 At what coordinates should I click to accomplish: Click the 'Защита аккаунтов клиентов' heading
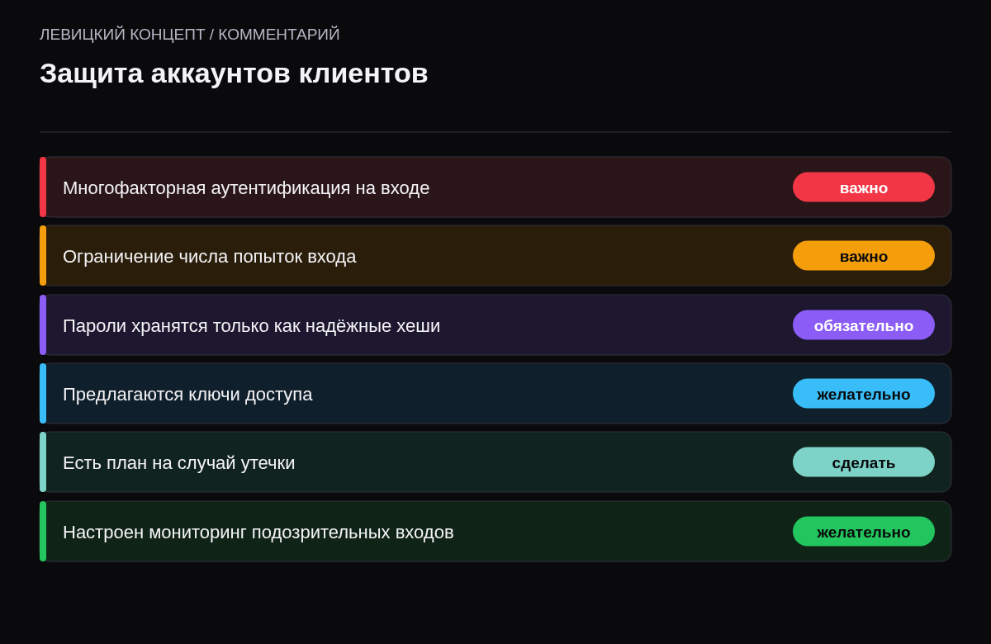pos(234,73)
